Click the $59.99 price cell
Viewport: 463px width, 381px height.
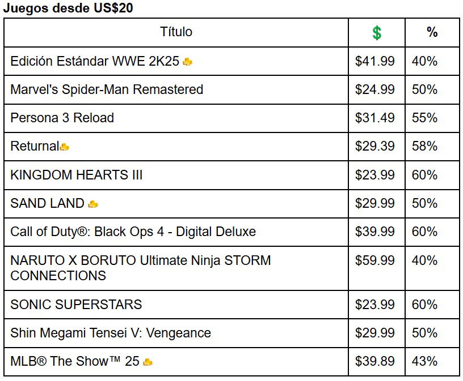[374, 260]
